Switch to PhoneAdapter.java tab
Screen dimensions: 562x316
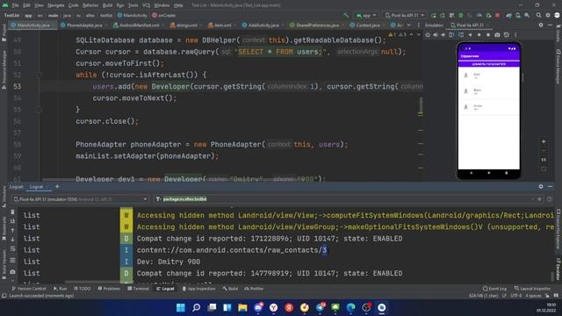(84, 25)
